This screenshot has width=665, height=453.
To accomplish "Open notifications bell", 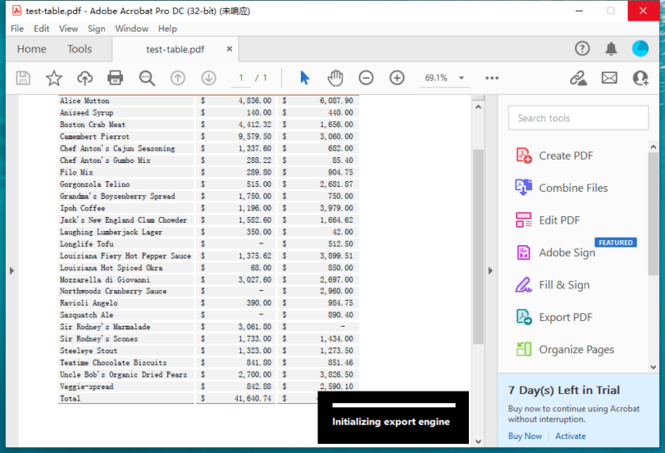I will (x=611, y=49).
